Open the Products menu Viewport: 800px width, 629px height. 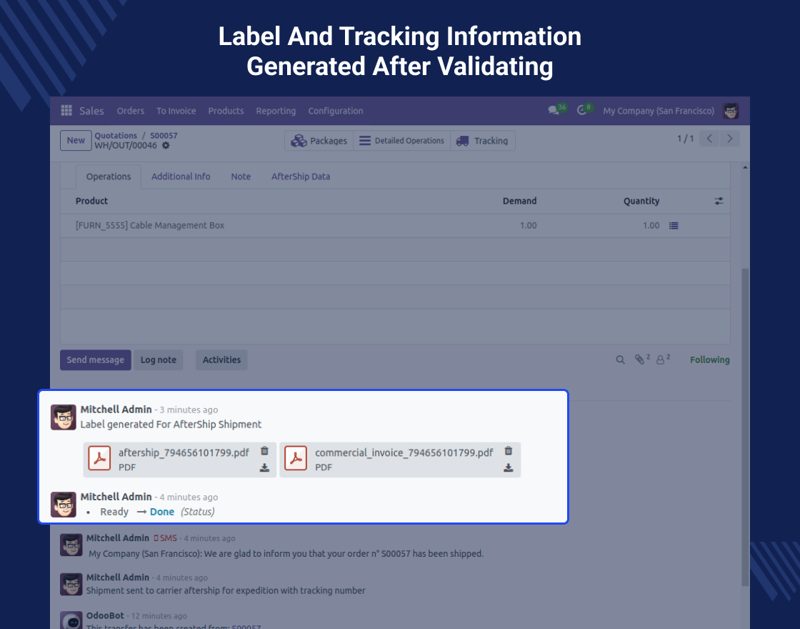pos(226,111)
